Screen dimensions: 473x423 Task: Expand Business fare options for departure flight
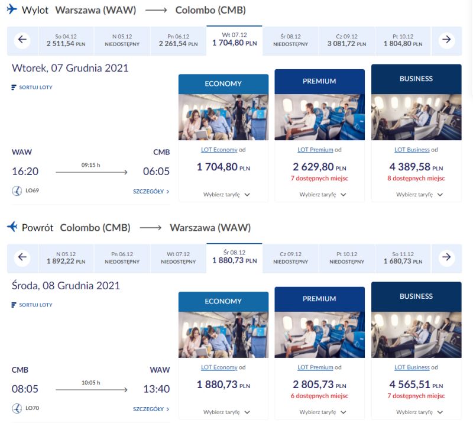(419, 195)
